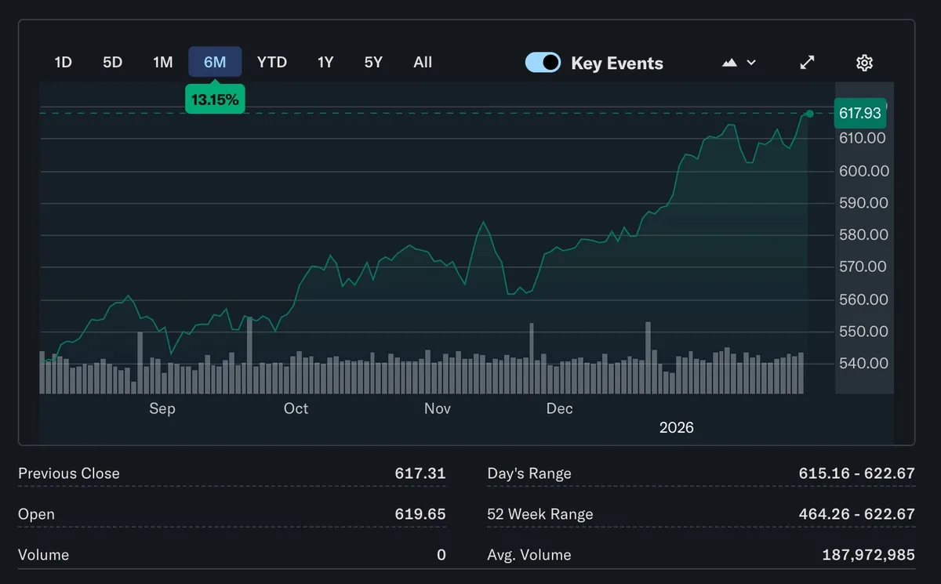Click the Nov label on time axis

[438, 408]
